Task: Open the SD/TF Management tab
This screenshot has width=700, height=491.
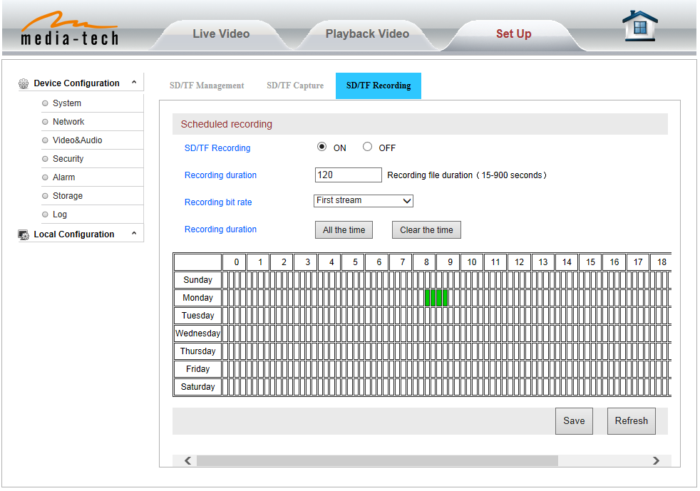Action: [x=207, y=86]
